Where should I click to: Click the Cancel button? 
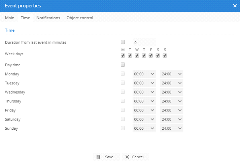(135, 157)
